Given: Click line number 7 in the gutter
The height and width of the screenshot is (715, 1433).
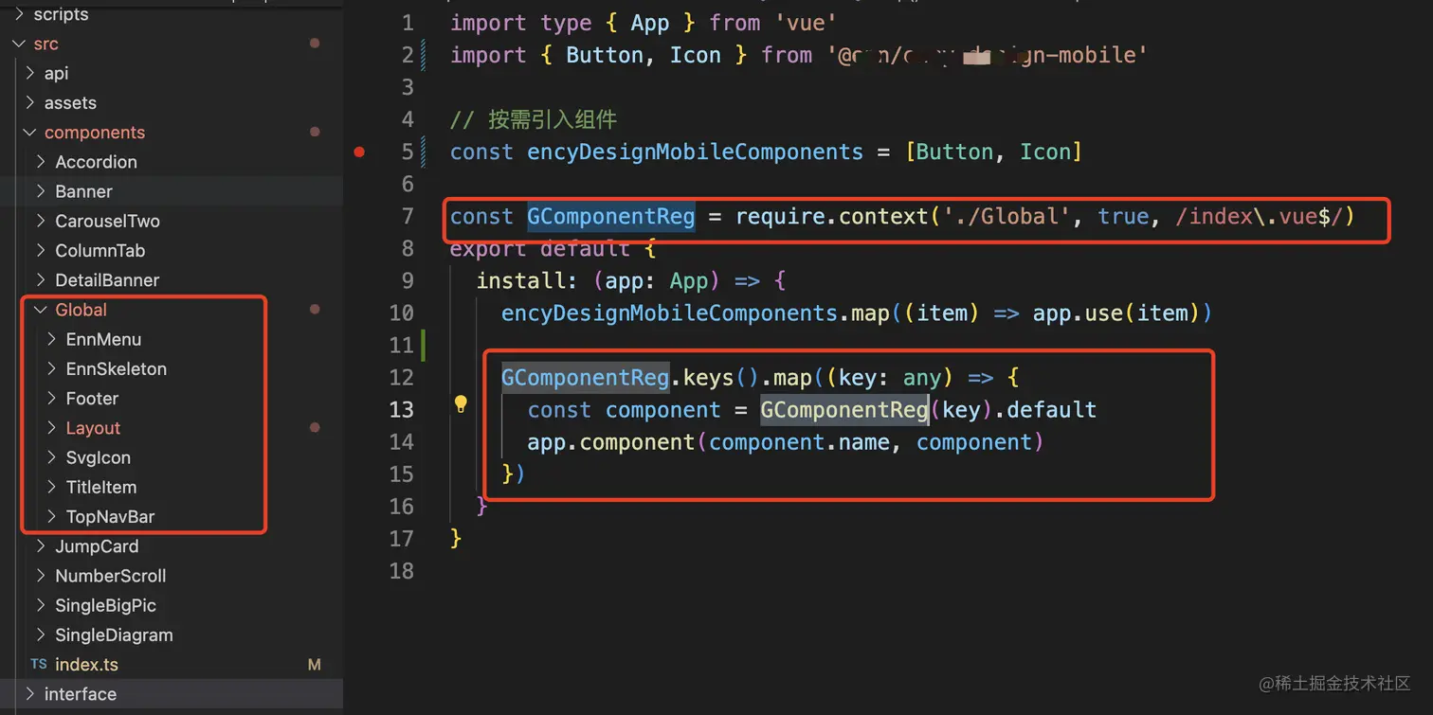Looking at the screenshot, I should point(408,216).
